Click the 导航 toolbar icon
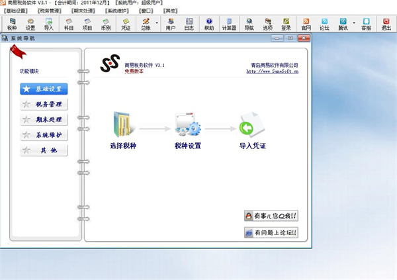The width and height of the screenshot is (397, 280). point(249,24)
